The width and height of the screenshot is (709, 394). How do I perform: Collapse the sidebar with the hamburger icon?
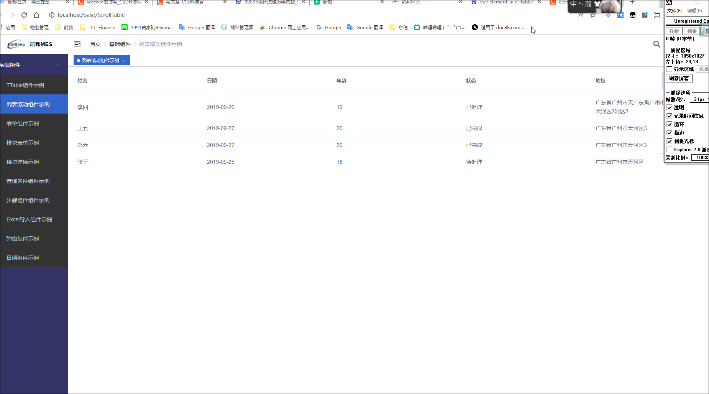77,44
